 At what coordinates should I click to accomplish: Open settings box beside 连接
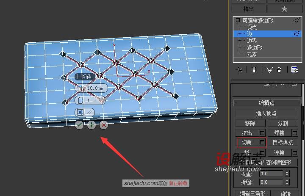(295, 153)
